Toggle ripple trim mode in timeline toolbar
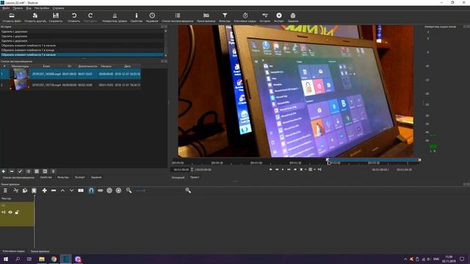The width and height of the screenshot is (470, 264). pyautogui.click(x=109, y=191)
